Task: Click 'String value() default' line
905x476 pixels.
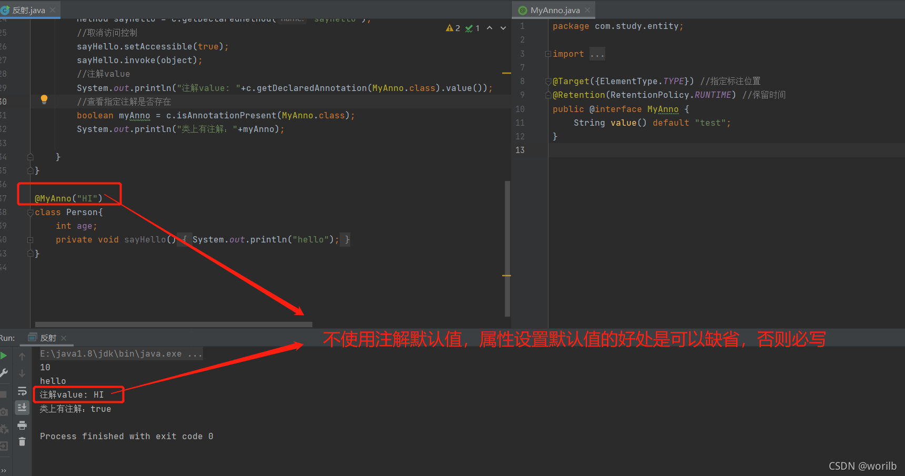Action: pyautogui.click(x=631, y=123)
